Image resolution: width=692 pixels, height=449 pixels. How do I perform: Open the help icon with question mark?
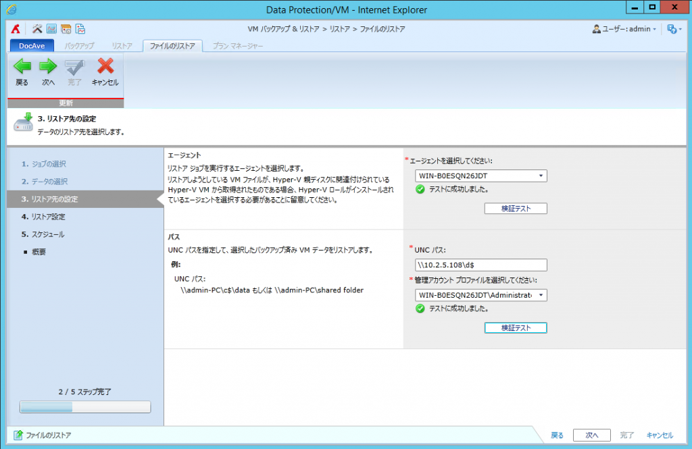(672, 29)
